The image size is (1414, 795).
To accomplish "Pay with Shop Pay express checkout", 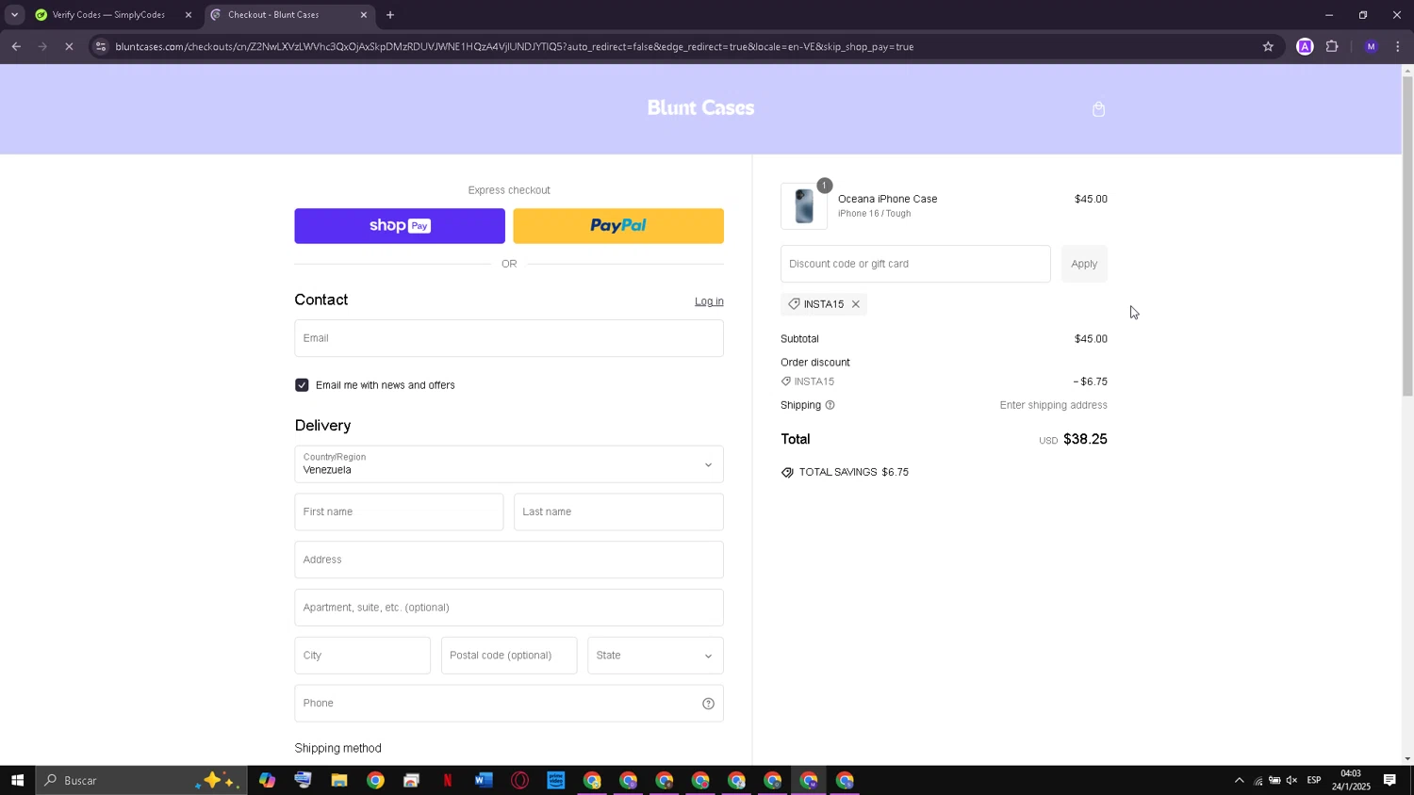I will click(400, 226).
